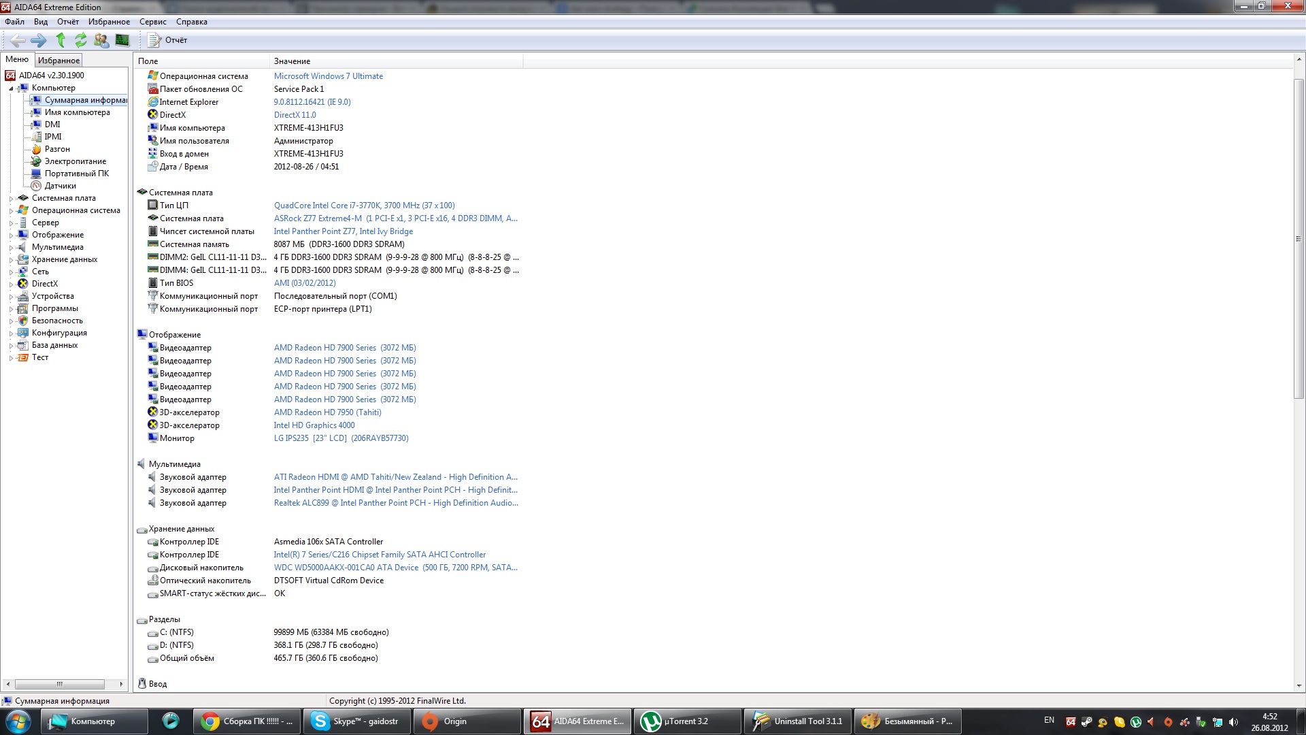
Task: Expand the Мультимедиа tree node
Action: click(11, 248)
